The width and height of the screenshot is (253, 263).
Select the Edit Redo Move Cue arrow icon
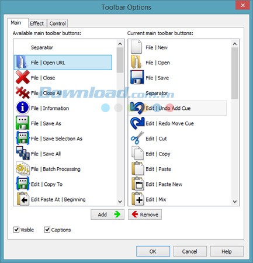pyautogui.click(x=137, y=123)
